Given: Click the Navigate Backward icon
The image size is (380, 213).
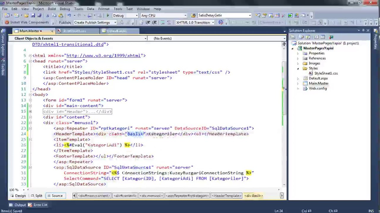Looking at the screenshot, I should [90, 15].
